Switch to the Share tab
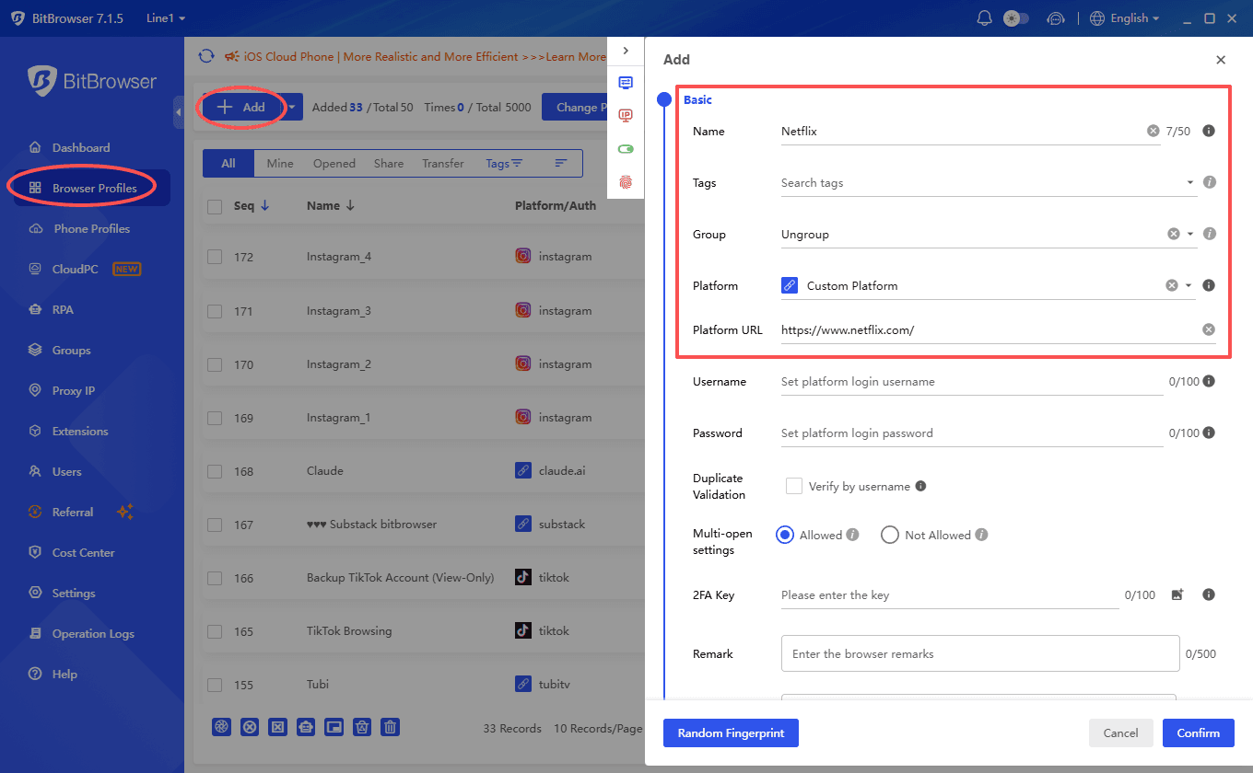Viewport: 1253px width, 773px height. click(x=389, y=163)
